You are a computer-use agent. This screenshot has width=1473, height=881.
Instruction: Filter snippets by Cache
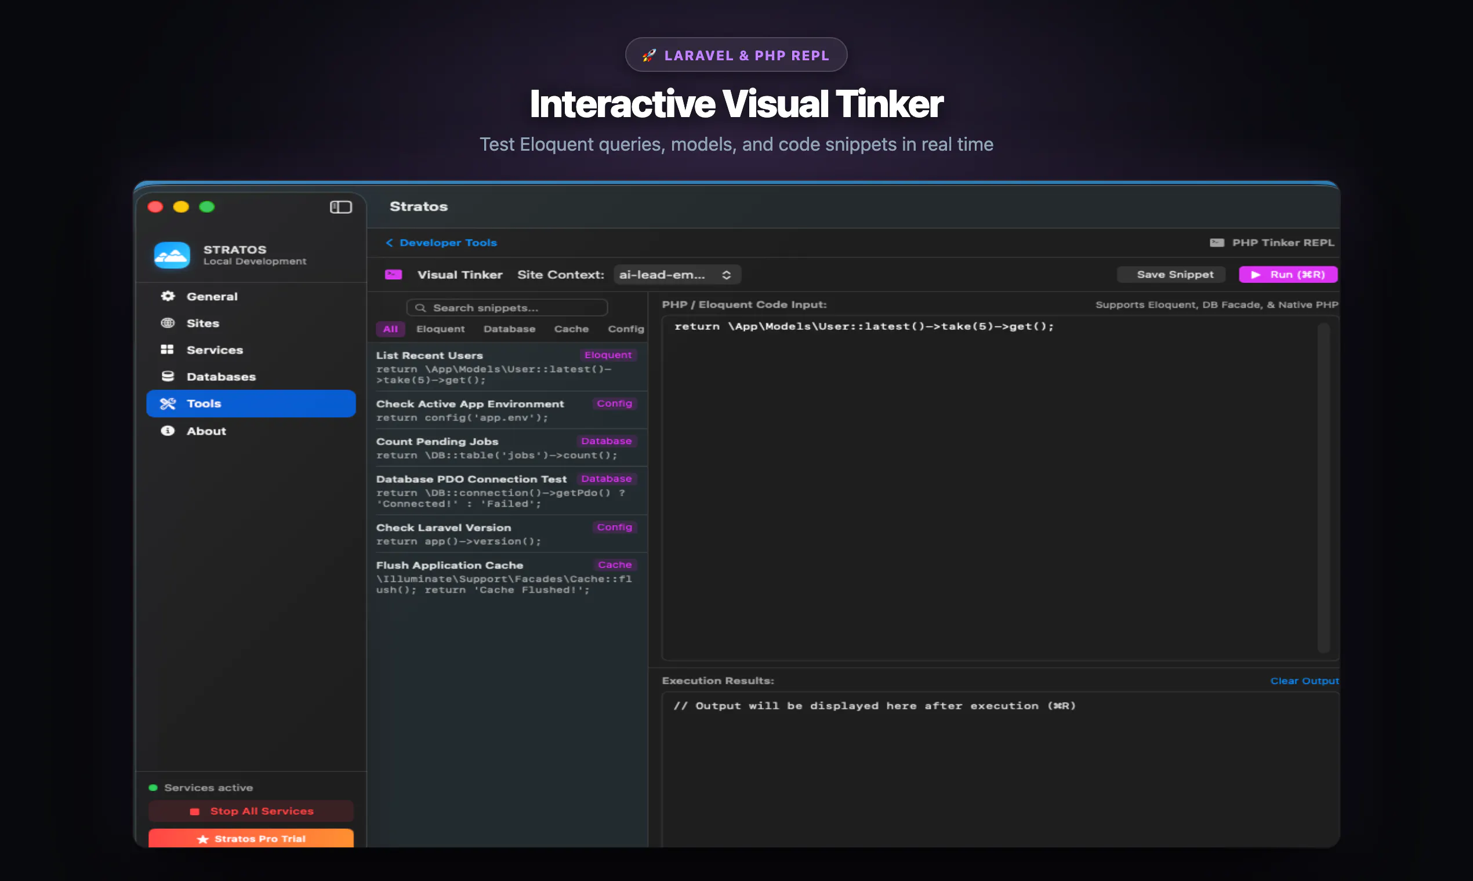(571, 329)
